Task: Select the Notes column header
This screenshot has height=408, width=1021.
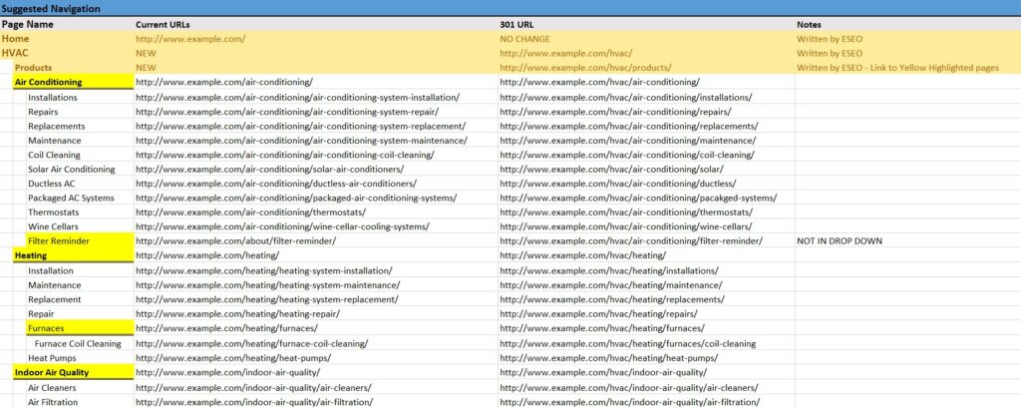Action: point(810,24)
